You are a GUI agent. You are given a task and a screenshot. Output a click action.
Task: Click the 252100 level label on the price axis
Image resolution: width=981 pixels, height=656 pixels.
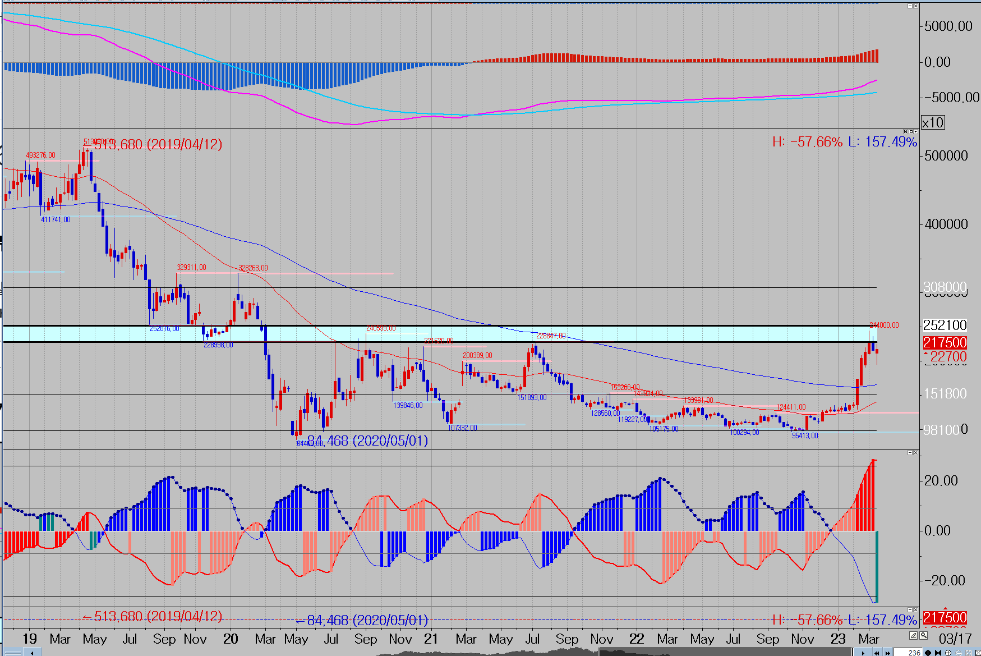tap(945, 325)
